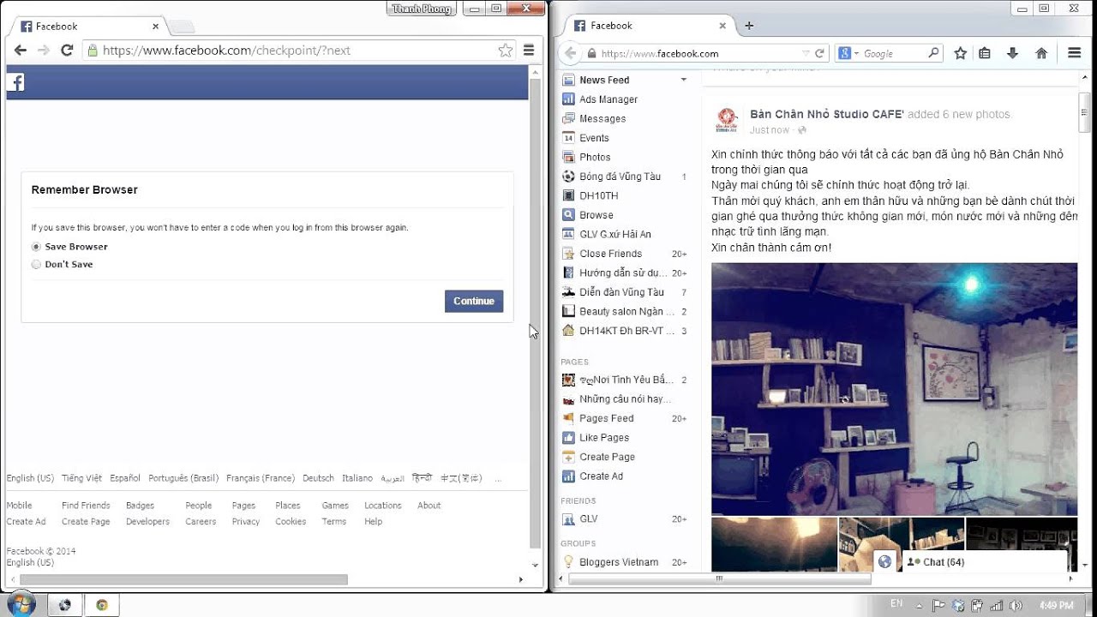This screenshot has height=617, width=1097.
Task: Close the Facebook tab in Chrome
Action: [155, 27]
